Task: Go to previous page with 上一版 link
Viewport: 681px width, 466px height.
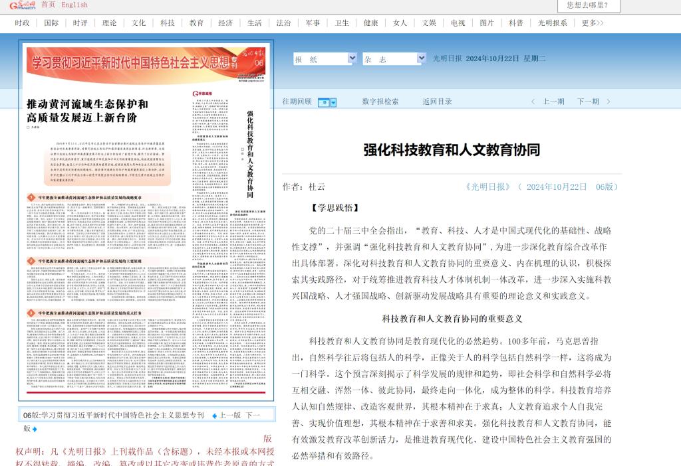Action: coord(230,416)
